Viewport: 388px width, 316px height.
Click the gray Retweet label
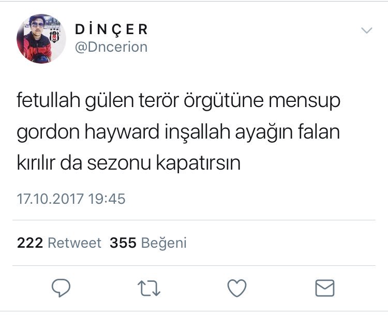(74, 243)
